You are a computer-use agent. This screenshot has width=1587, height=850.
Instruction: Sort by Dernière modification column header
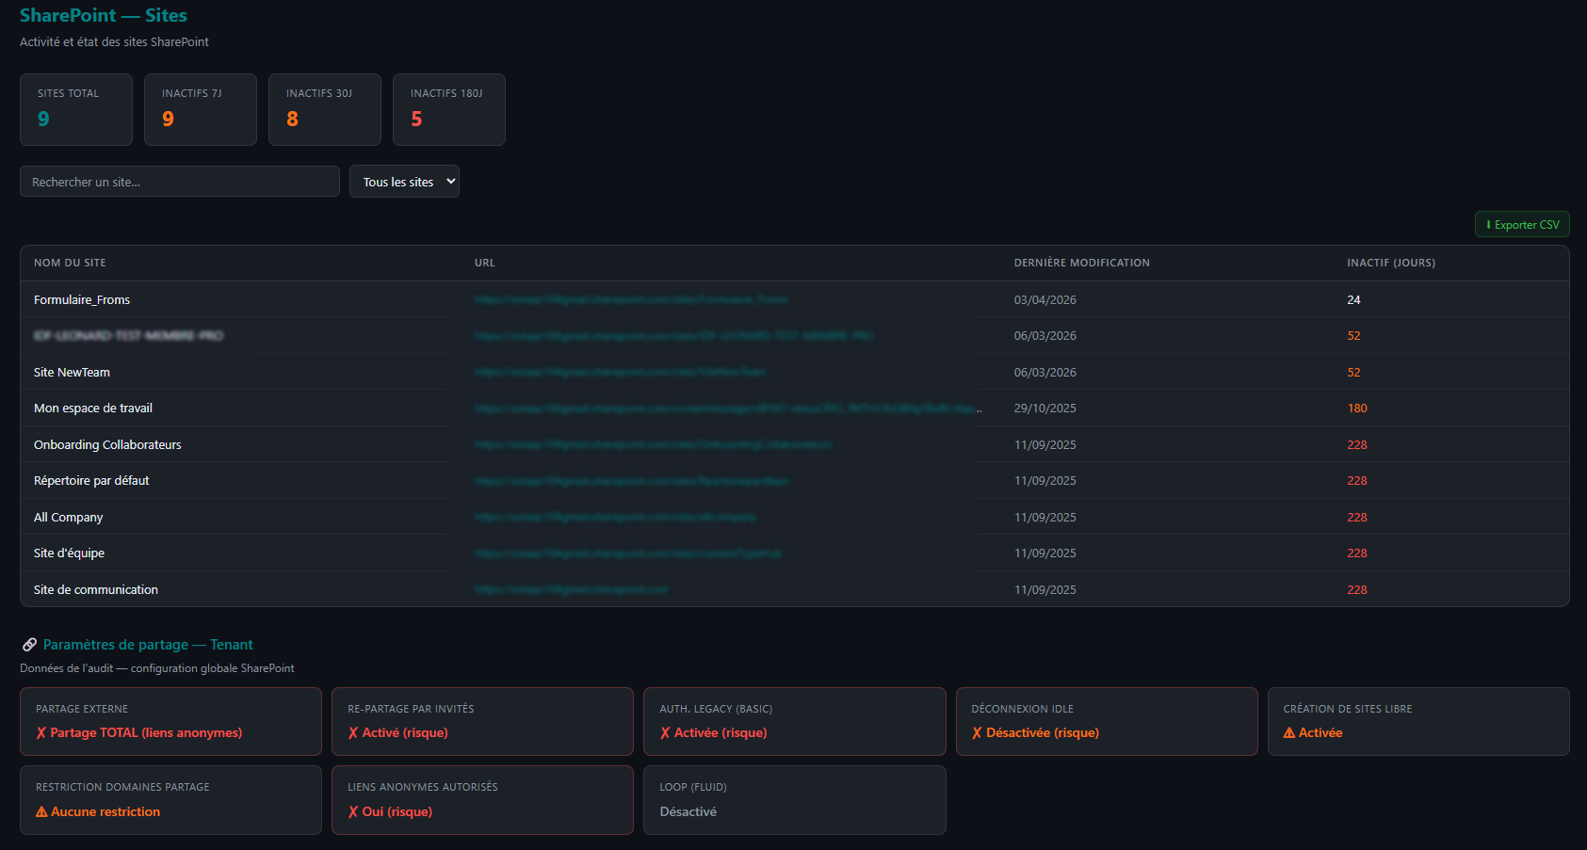coord(1081,263)
